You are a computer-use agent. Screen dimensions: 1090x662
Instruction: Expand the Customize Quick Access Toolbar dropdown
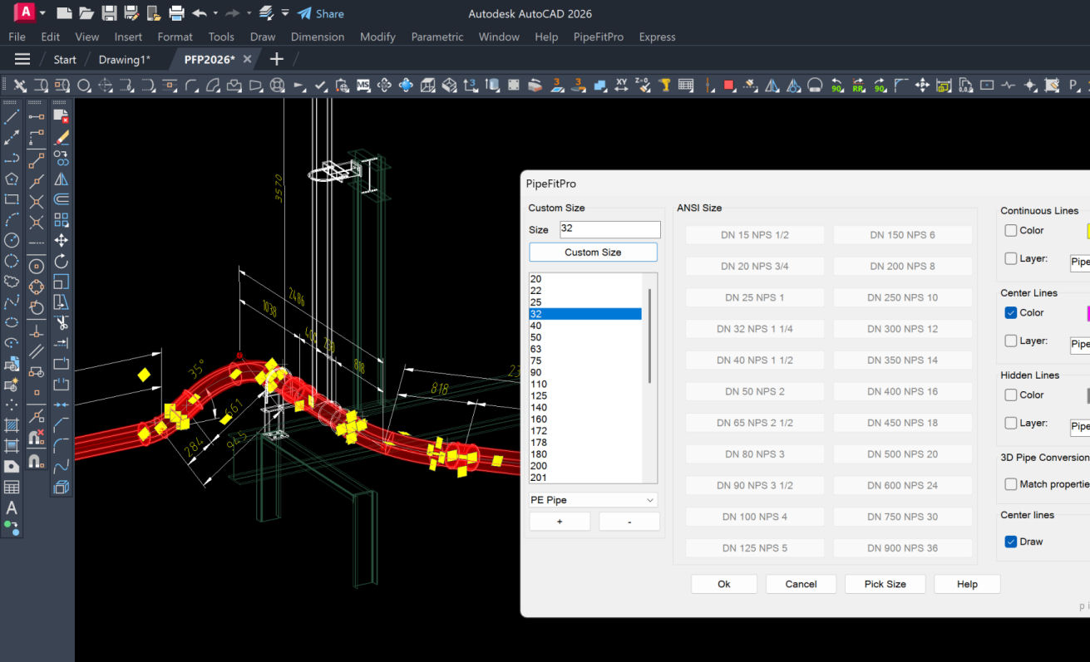coord(285,13)
